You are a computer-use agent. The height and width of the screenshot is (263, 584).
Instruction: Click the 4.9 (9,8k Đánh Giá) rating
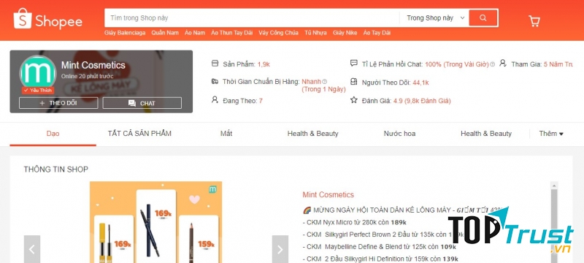(x=422, y=101)
